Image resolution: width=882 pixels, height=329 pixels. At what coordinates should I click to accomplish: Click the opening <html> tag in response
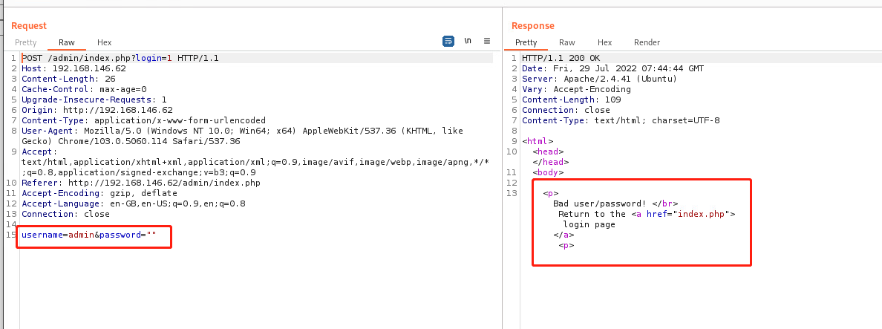coord(538,142)
